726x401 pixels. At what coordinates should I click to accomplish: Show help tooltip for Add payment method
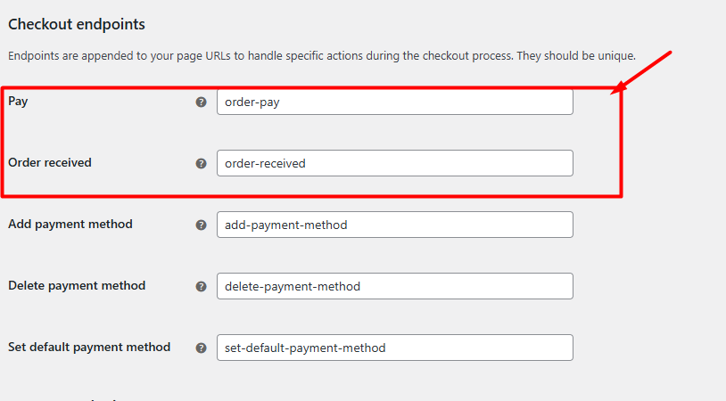click(x=201, y=225)
